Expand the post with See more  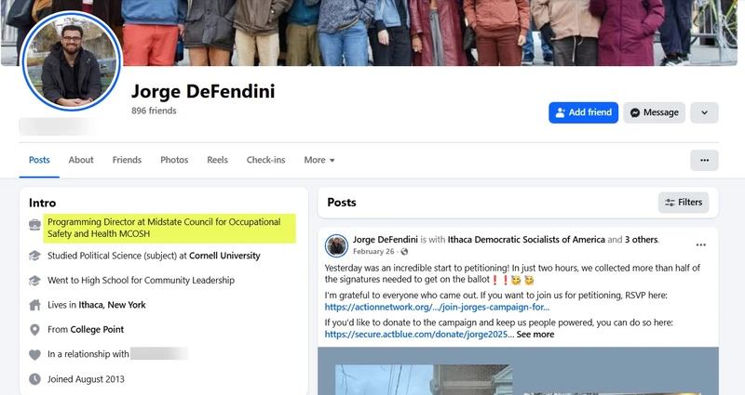[535, 335]
